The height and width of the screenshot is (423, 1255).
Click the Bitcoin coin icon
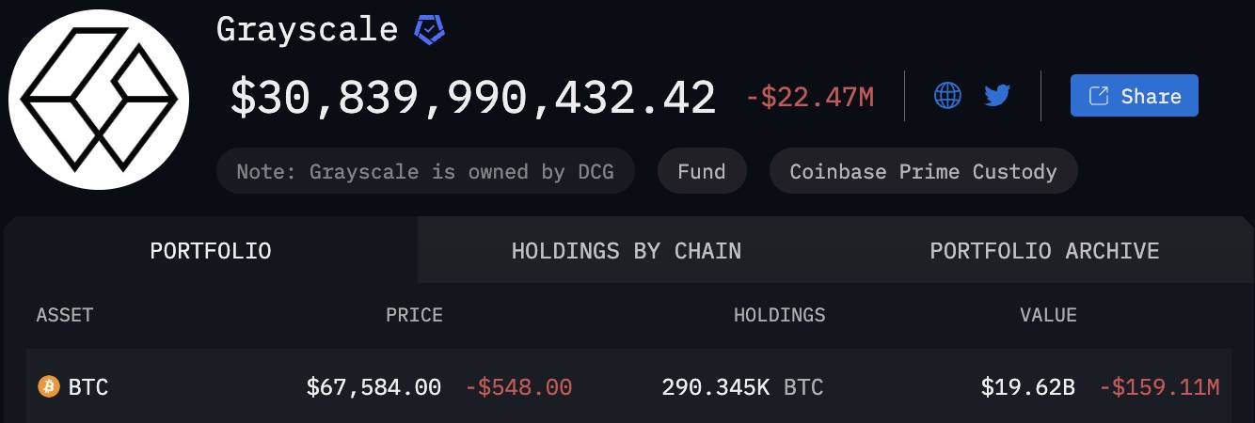(48, 386)
